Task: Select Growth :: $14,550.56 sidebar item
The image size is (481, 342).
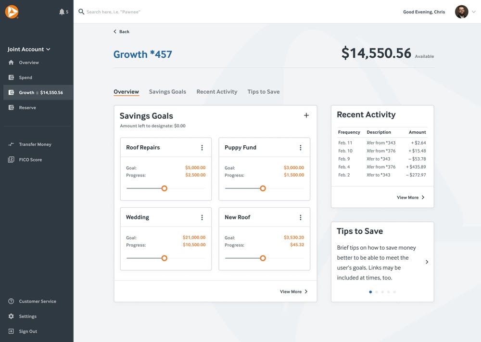Action: (x=38, y=92)
